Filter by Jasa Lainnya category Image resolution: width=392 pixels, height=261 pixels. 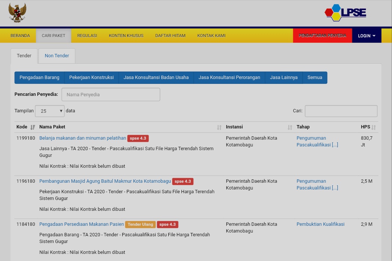click(x=284, y=78)
